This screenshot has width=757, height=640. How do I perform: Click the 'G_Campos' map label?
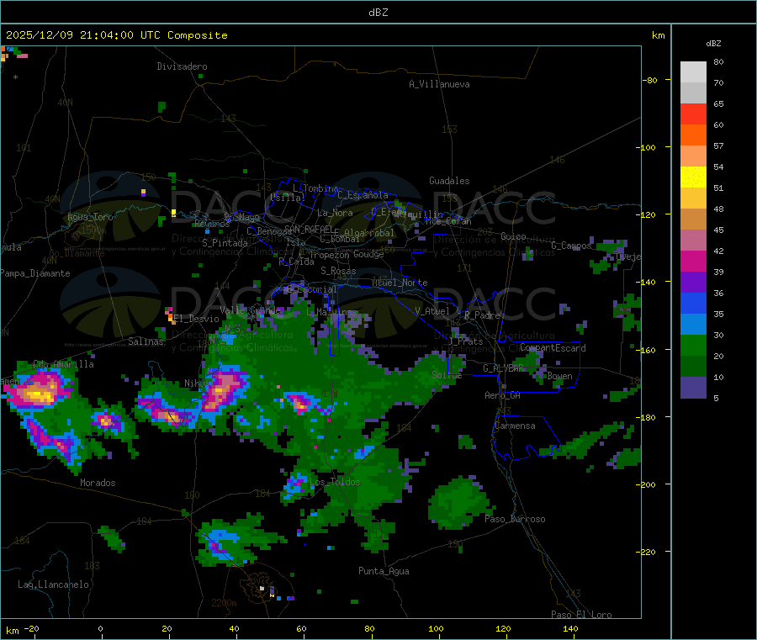tap(571, 246)
